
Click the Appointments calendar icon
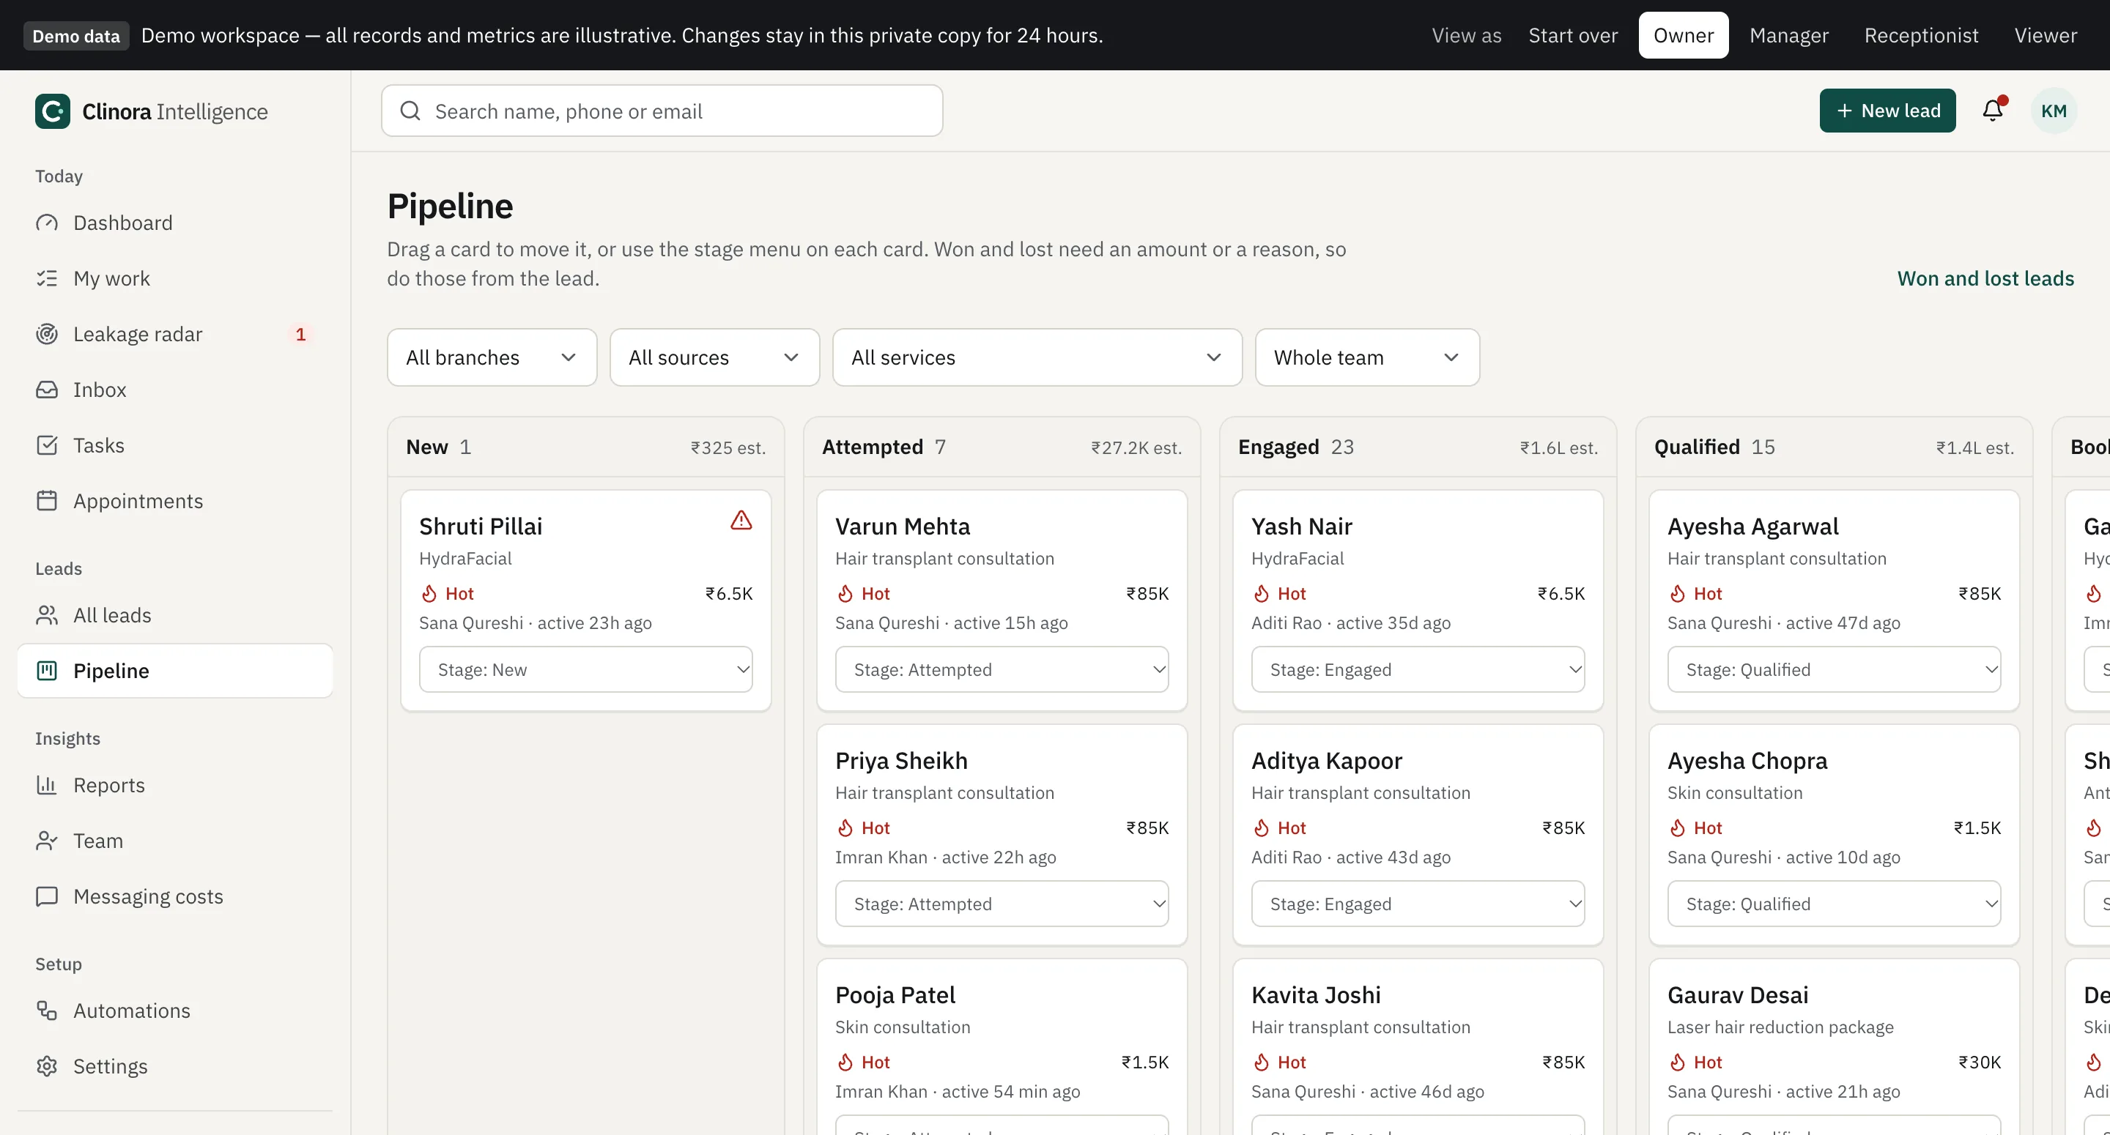coord(47,501)
